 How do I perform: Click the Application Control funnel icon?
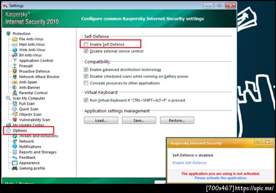(15, 61)
